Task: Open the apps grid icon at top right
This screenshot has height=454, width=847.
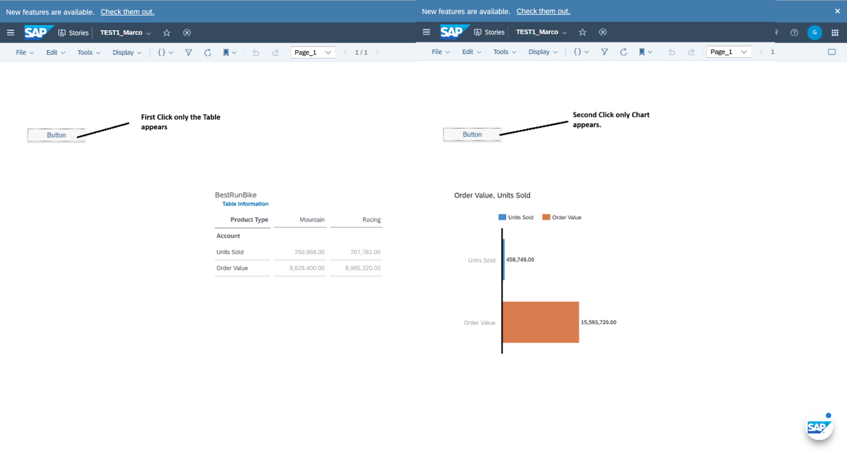Action: (x=835, y=32)
